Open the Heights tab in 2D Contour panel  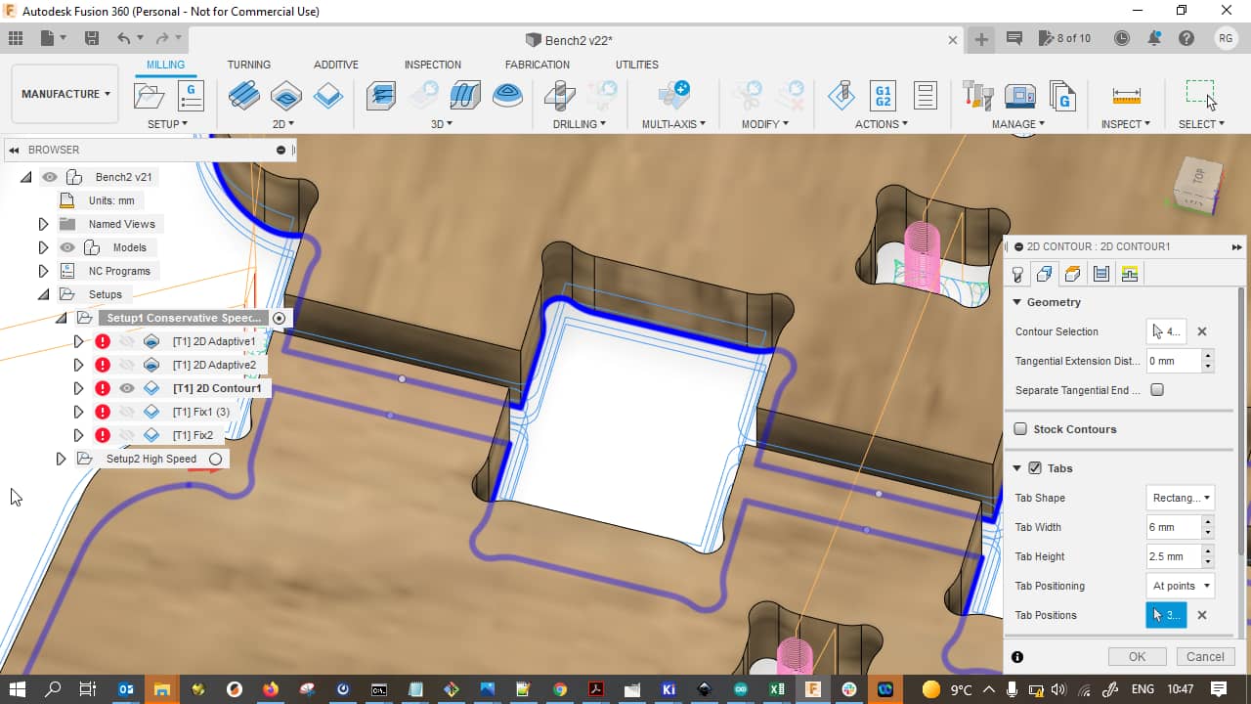pyautogui.click(x=1072, y=274)
